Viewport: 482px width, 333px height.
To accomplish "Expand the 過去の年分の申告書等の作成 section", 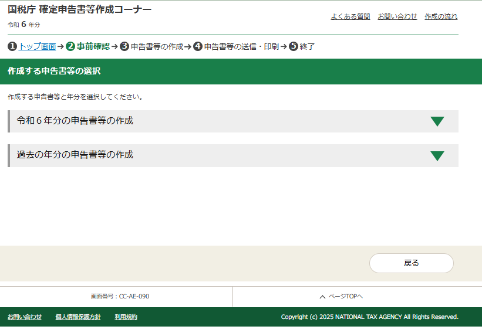I will [x=75, y=155].
